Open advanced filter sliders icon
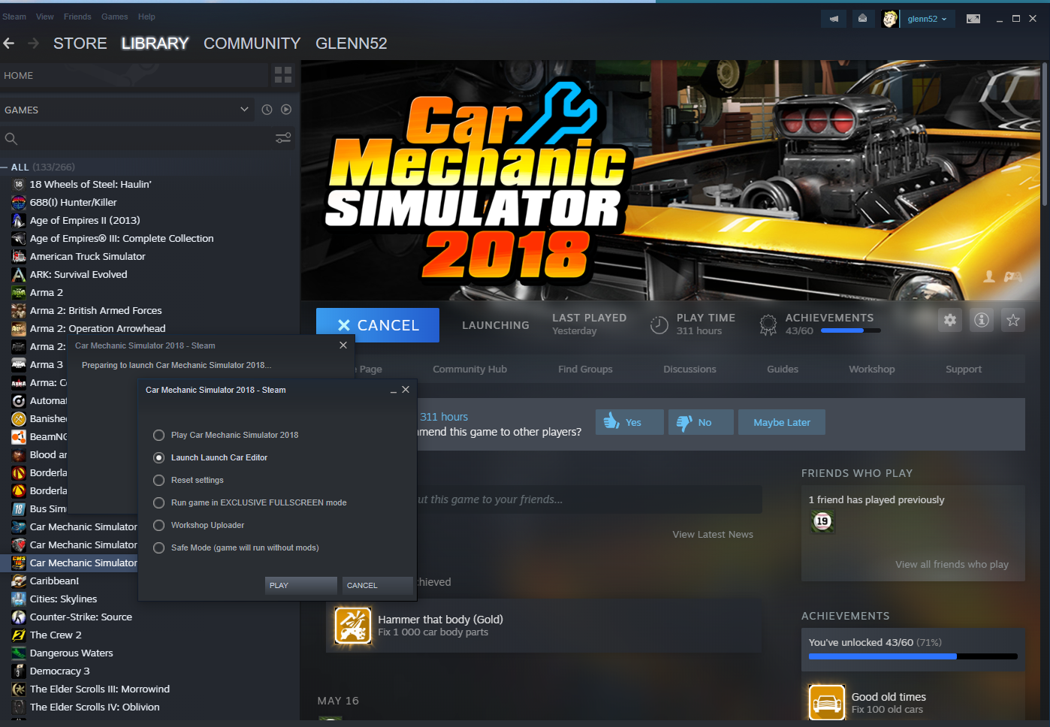Screen dimensions: 1050x727 point(283,138)
